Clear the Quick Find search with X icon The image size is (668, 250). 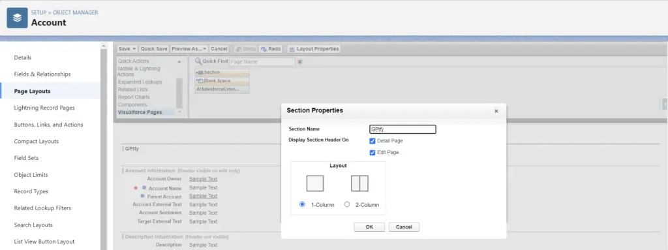299,62
